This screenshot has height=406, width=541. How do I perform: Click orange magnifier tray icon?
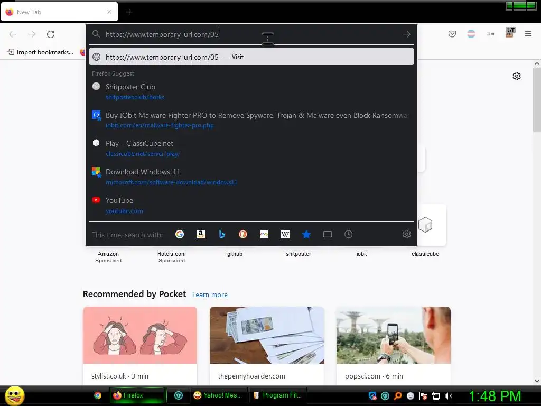[x=398, y=396]
